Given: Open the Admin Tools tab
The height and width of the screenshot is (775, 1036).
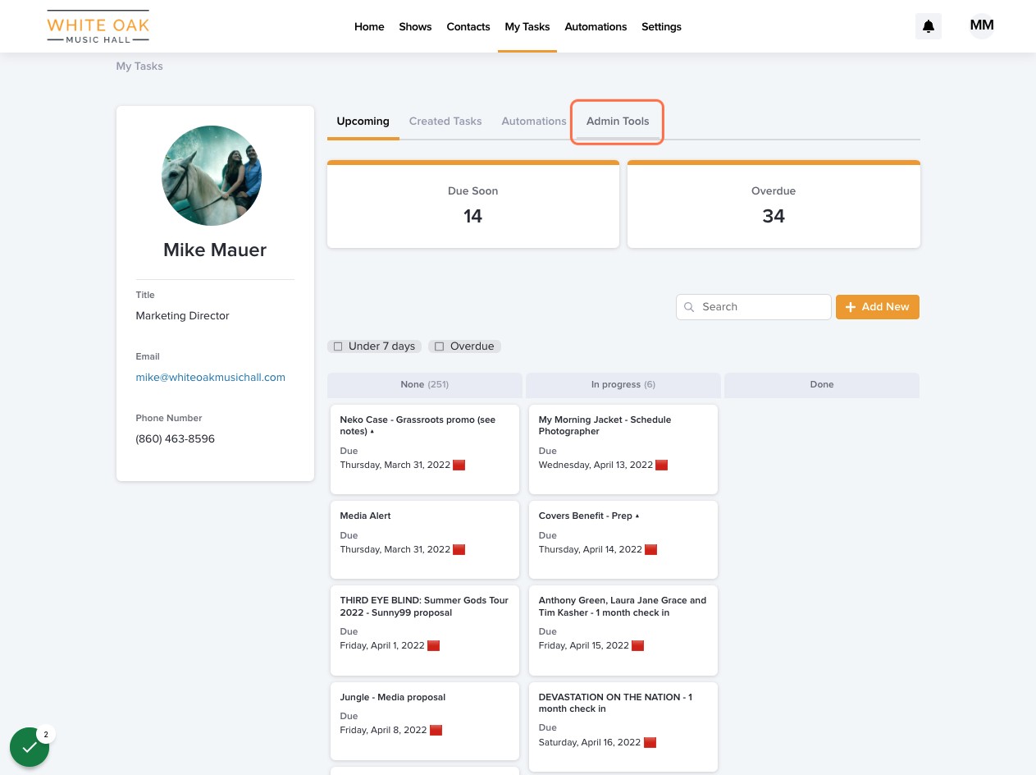Looking at the screenshot, I should [x=618, y=122].
